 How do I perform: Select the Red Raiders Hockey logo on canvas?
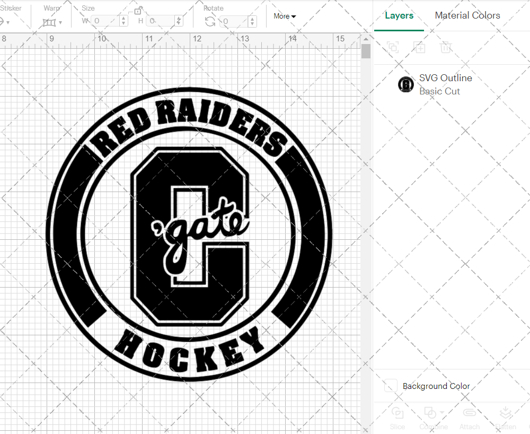pyautogui.click(x=189, y=234)
